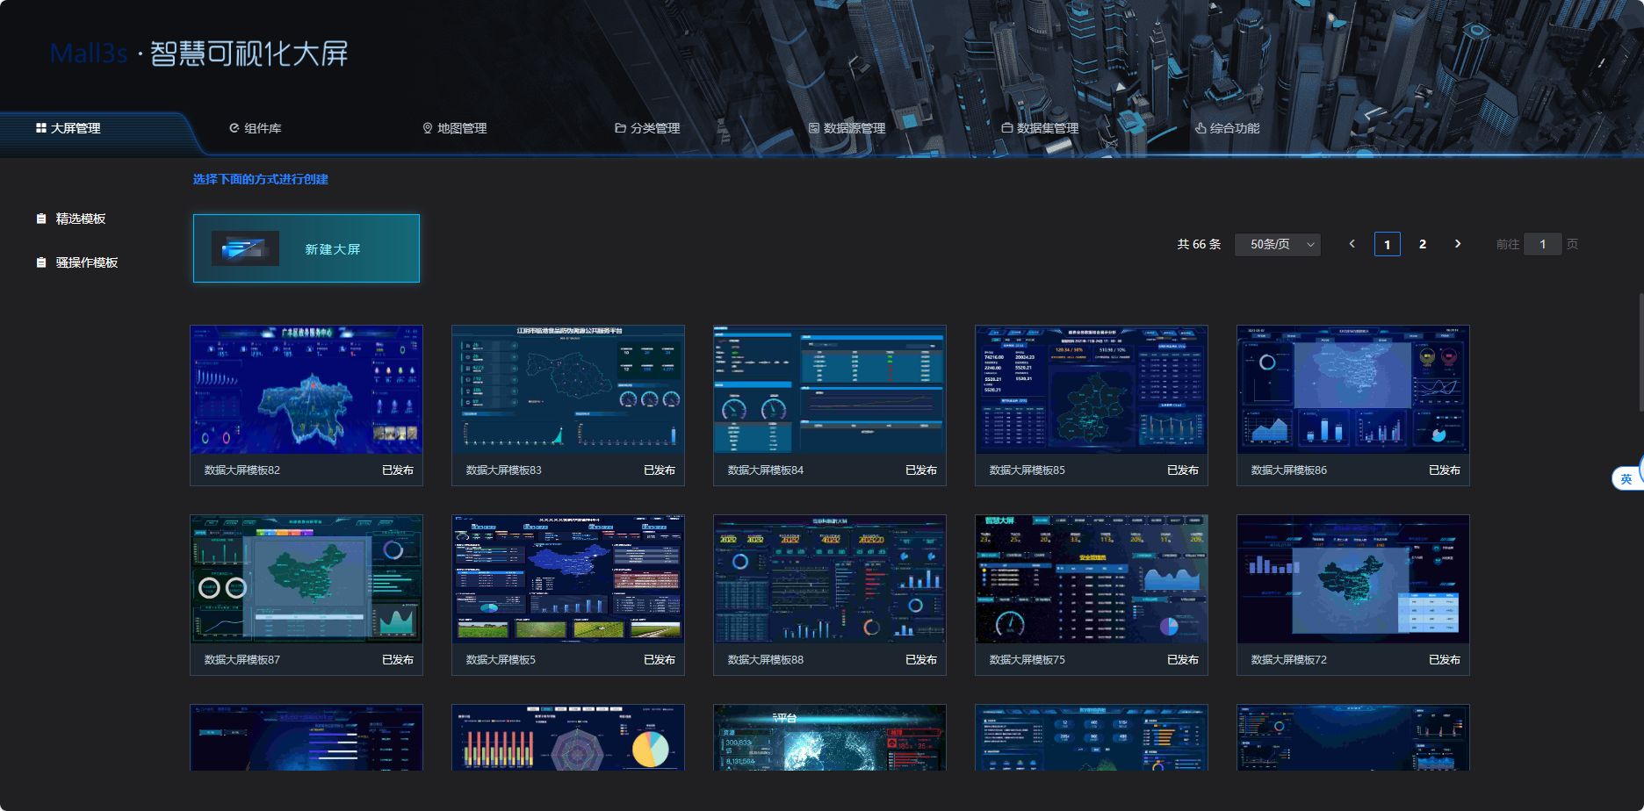Open thumbnail of 数据大屏模板75

[1092, 579]
